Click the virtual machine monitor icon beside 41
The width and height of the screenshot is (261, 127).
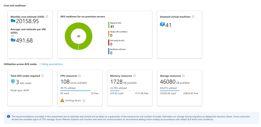162,25
